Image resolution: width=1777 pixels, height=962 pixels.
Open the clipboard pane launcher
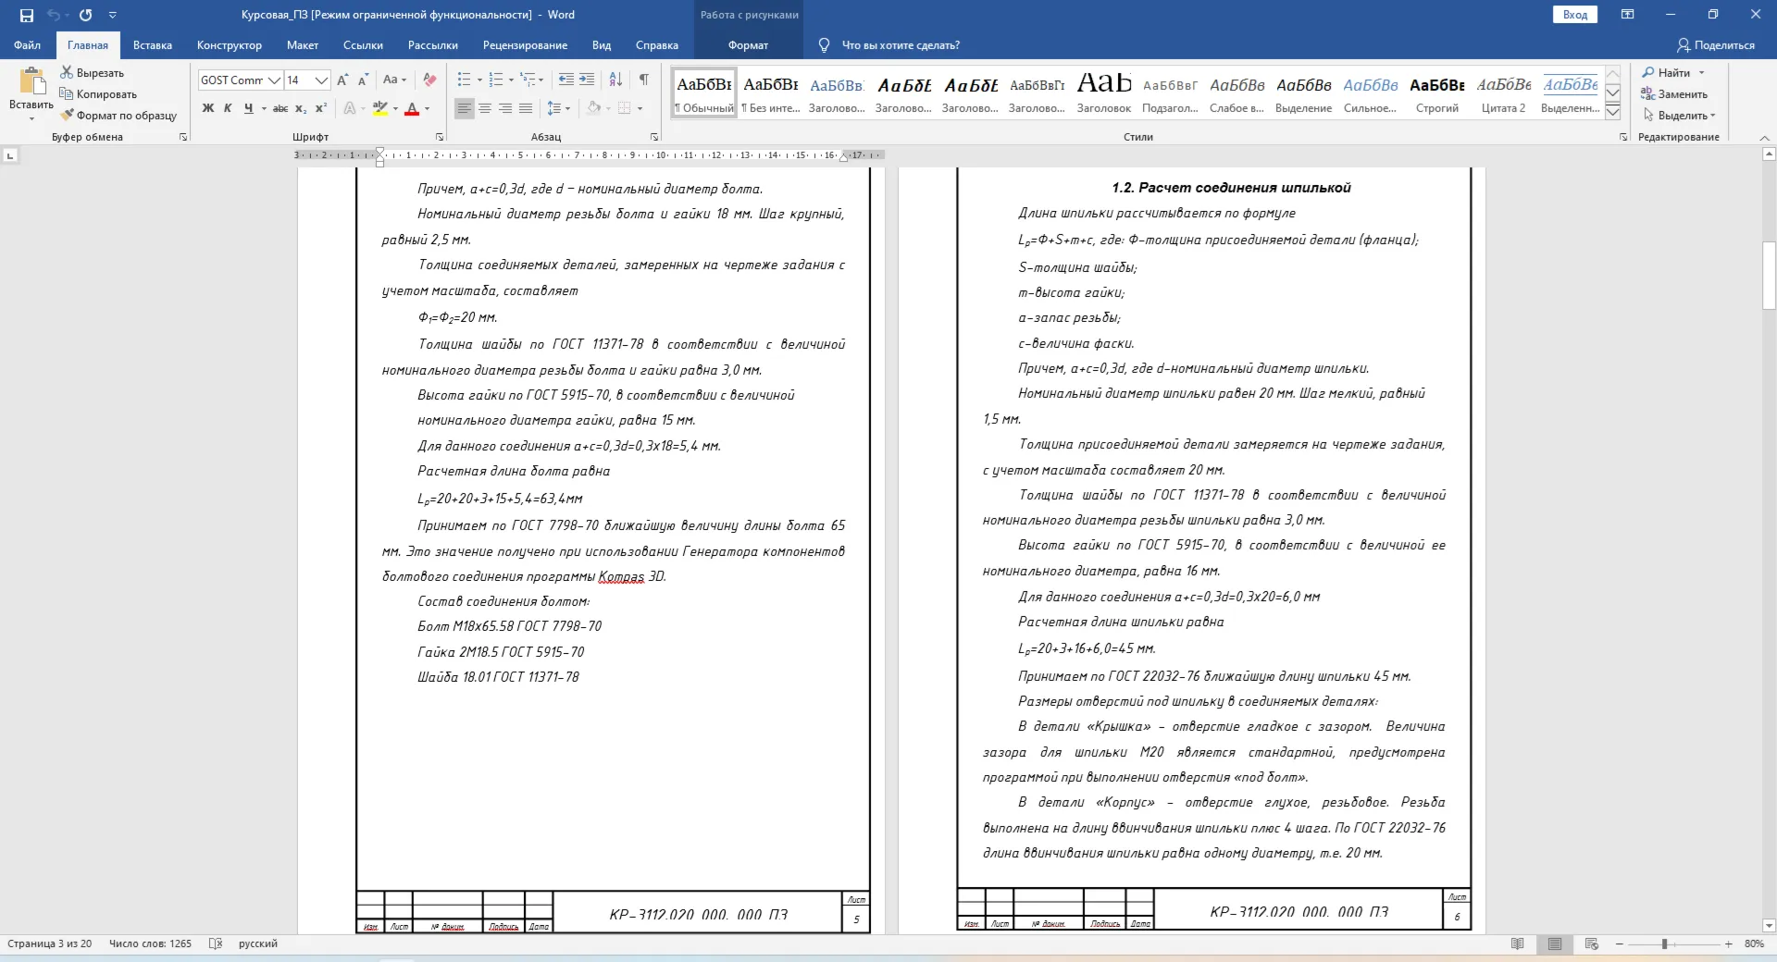183,137
